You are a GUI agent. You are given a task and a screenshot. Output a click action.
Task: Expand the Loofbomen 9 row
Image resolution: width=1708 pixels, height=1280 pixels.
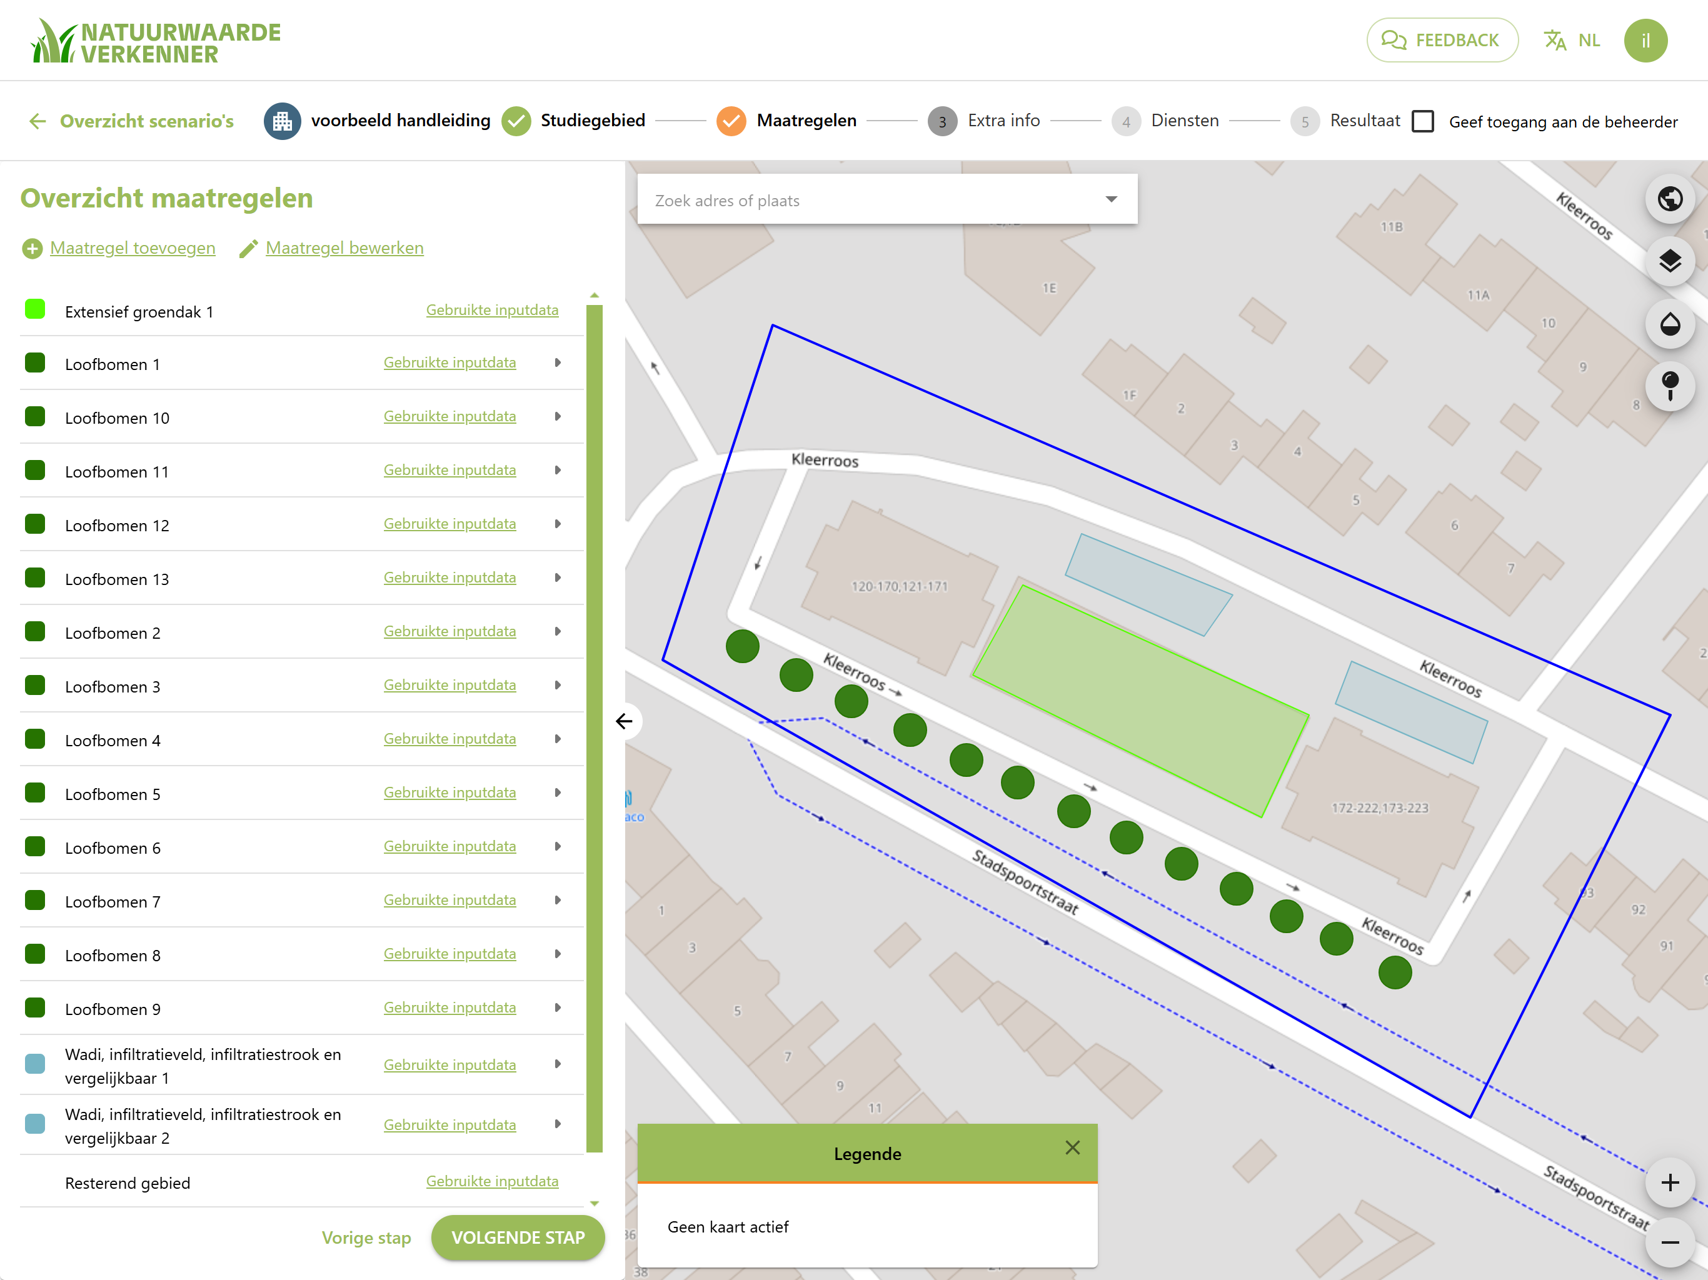(558, 1007)
